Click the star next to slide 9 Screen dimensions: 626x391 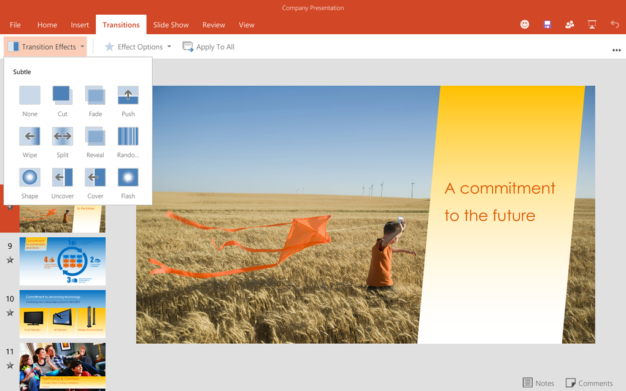click(10, 260)
